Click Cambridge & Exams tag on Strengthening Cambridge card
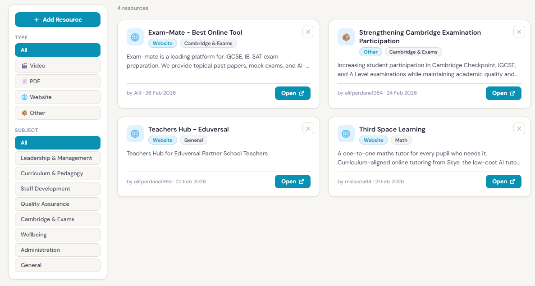 (413, 52)
